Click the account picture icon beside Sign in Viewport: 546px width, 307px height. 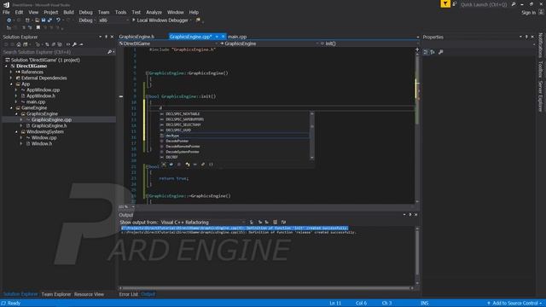tap(541, 12)
